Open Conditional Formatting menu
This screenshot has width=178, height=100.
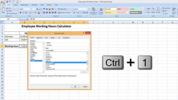tap(93, 11)
